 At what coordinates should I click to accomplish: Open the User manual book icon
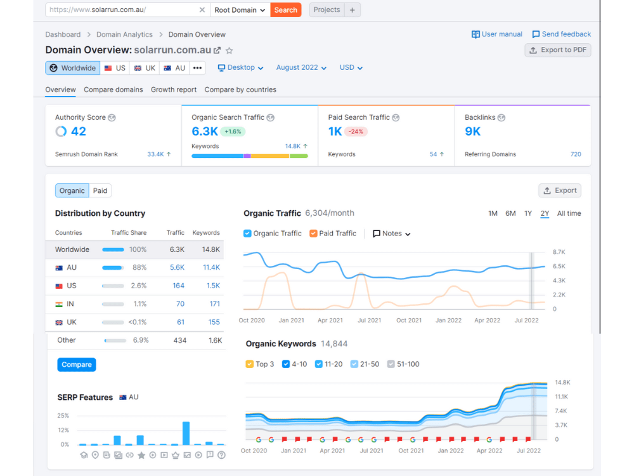475,34
